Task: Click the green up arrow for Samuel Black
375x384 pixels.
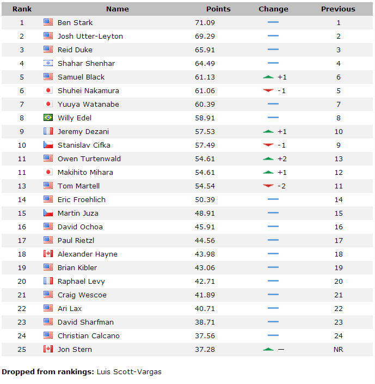Action: tap(268, 77)
